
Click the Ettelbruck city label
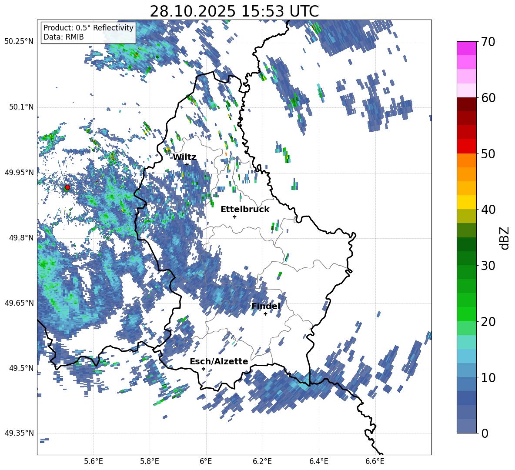point(245,210)
